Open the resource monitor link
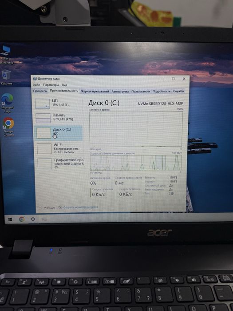Screen dimensions: 233x311 (x=79, y=207)
